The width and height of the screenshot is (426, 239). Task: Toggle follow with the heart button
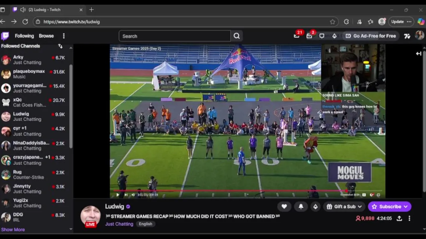(x=284, y=206)
